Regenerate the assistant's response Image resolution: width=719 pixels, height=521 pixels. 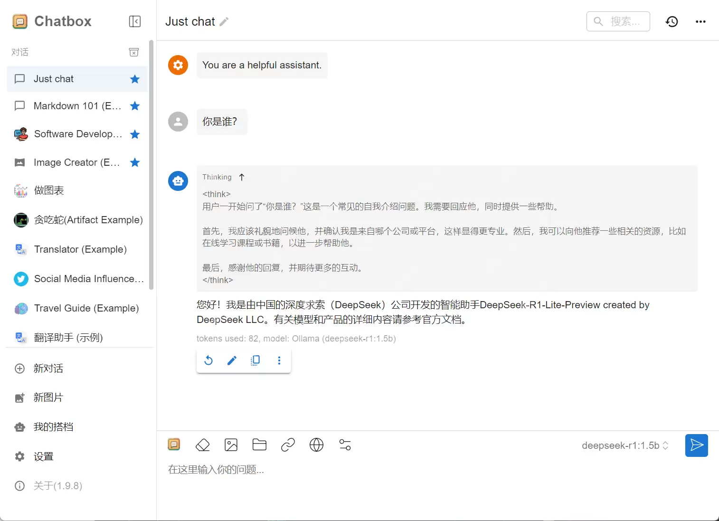[x=208, y=360]
